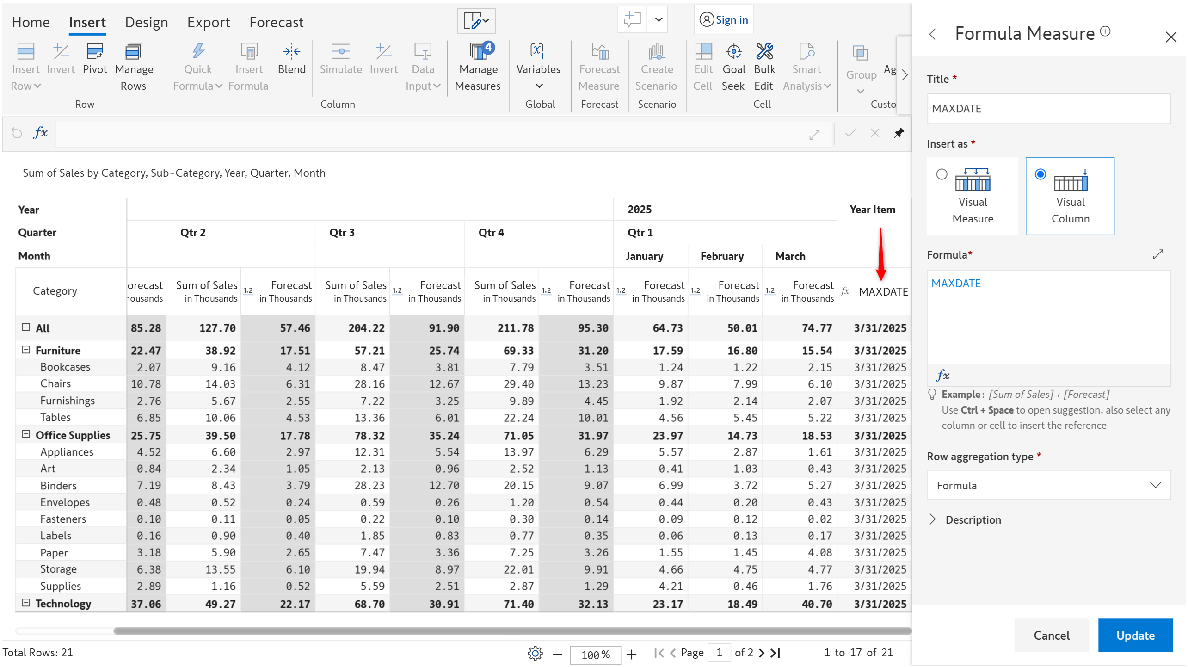This screenshot has width=1188, height=667.
Task: Expand the formula editor in panel
Action: coord(1157,255)
